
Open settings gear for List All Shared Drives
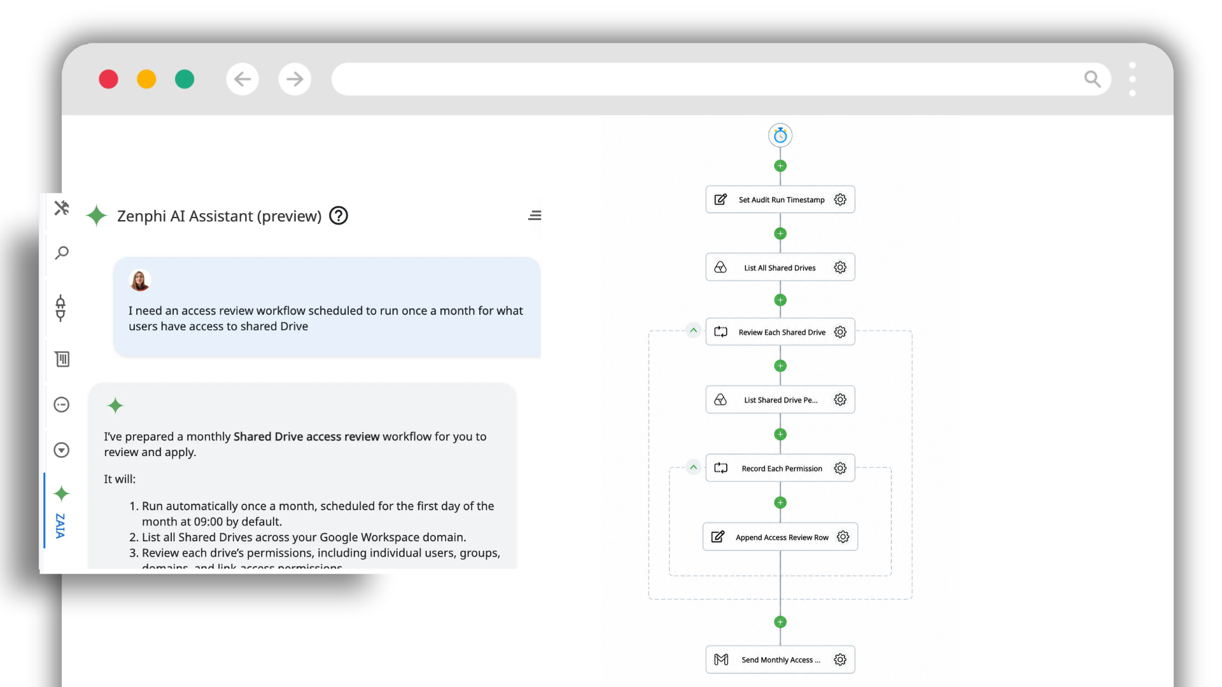(840, 268)
